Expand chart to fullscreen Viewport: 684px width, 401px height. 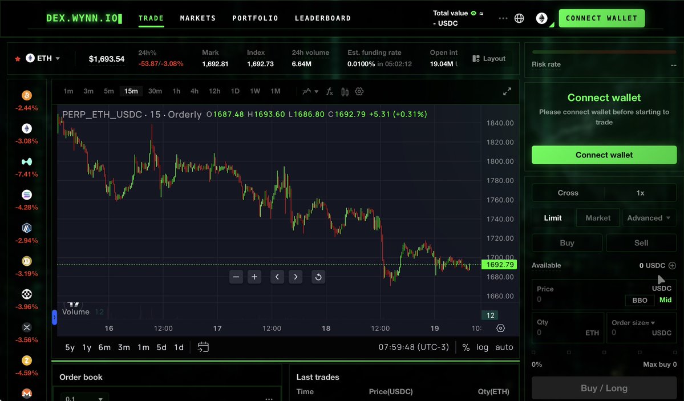click(507, 92)
